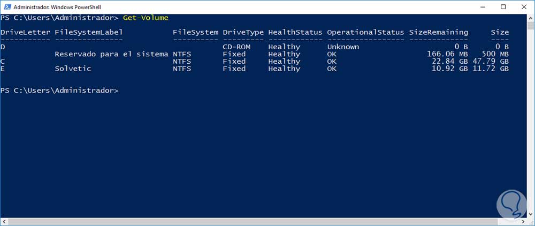Viewport: 535px width, 226px height.
Task: Click the Unknown operational status value
Action: [x=343, y=47]
